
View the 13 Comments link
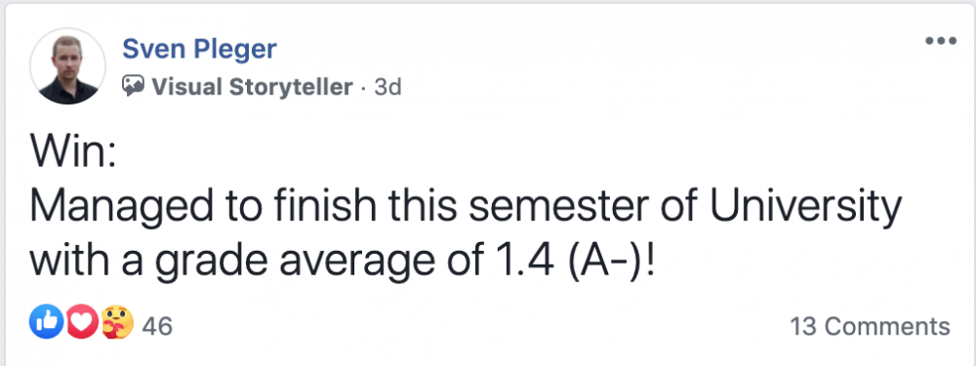coord(870,326)
